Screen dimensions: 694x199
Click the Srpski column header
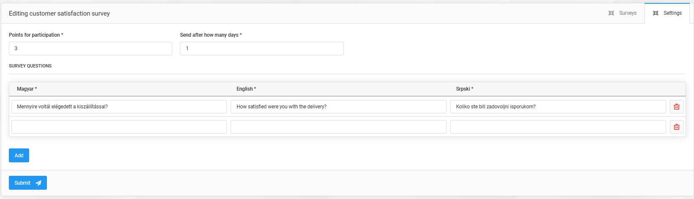(464, 89)
